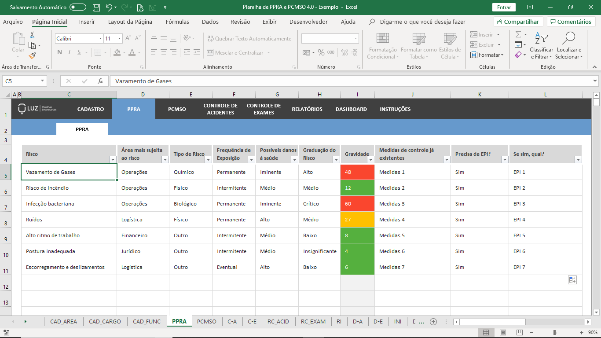Open the Gravidade column filter dropdown
This screenshot has width=601, height=338.
pos(370,160)
